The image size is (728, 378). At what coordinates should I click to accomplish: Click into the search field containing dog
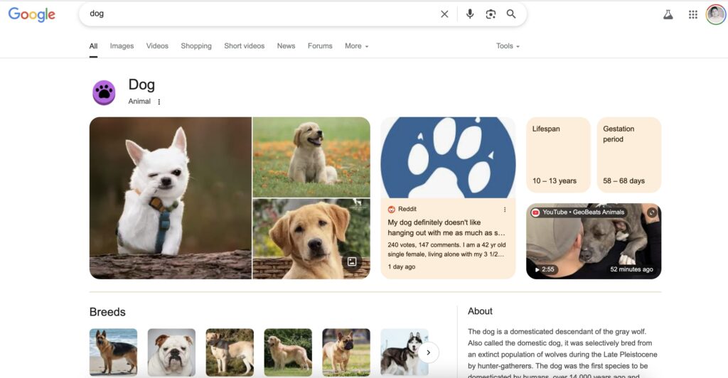tap(260, 14)
